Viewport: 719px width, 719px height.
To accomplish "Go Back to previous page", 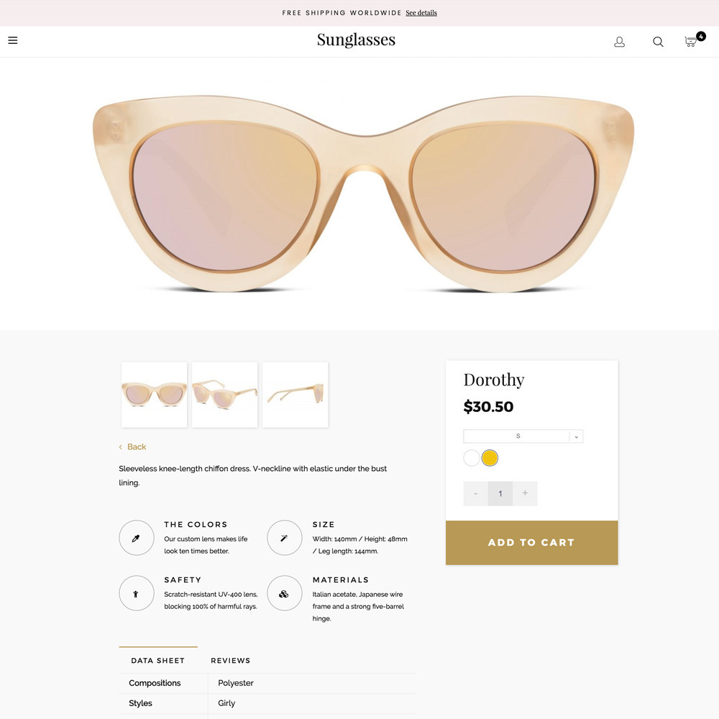I will 133,446.
